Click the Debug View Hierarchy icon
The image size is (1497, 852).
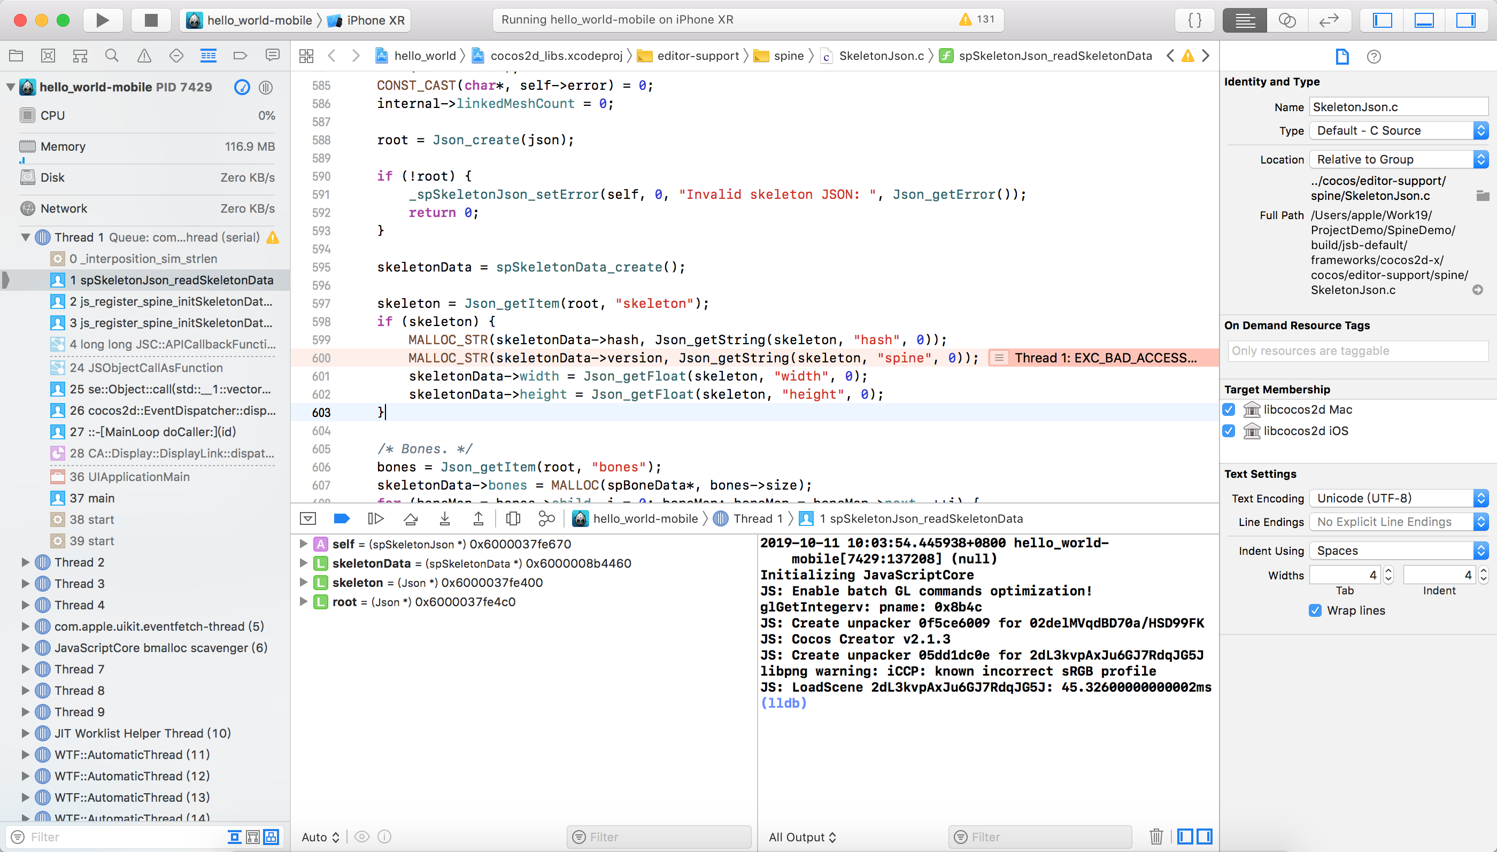513,518
